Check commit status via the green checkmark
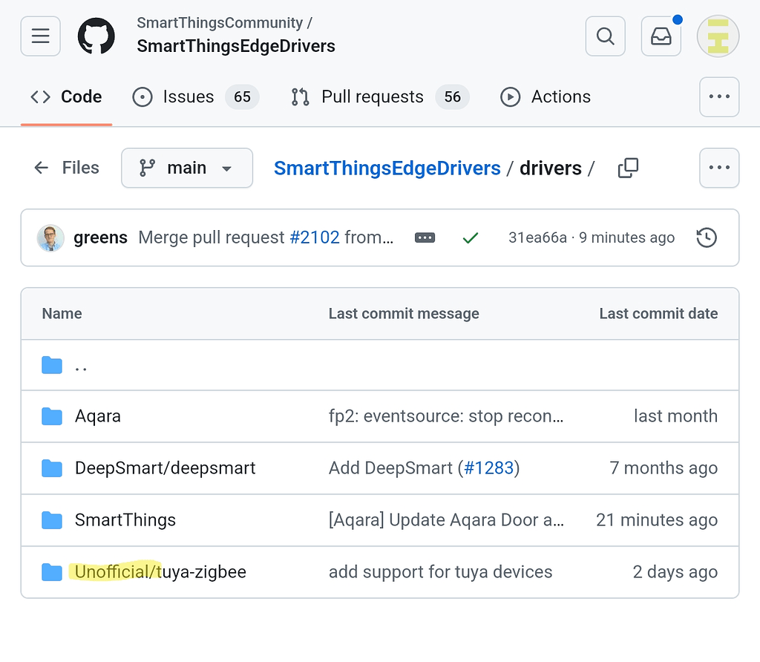Image resolution: width=760 pixels, height=662 pixels. [x=471, y=237]
